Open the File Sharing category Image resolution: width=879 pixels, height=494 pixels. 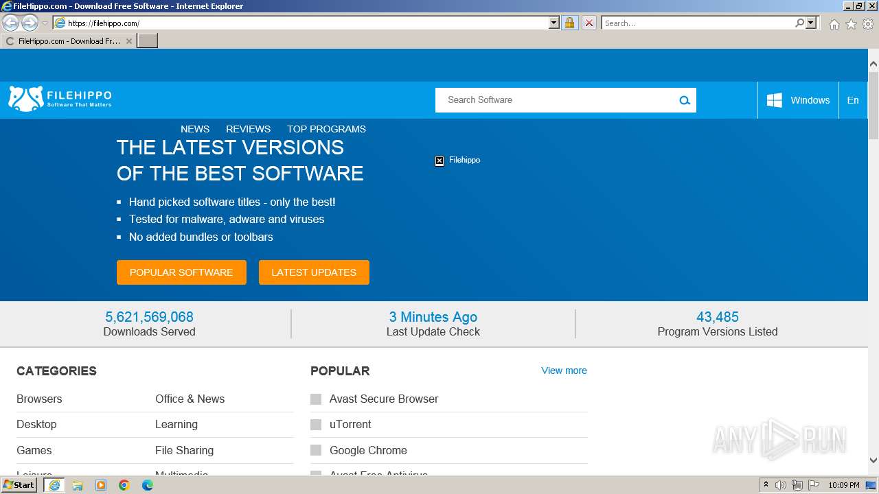click(184, 451)
